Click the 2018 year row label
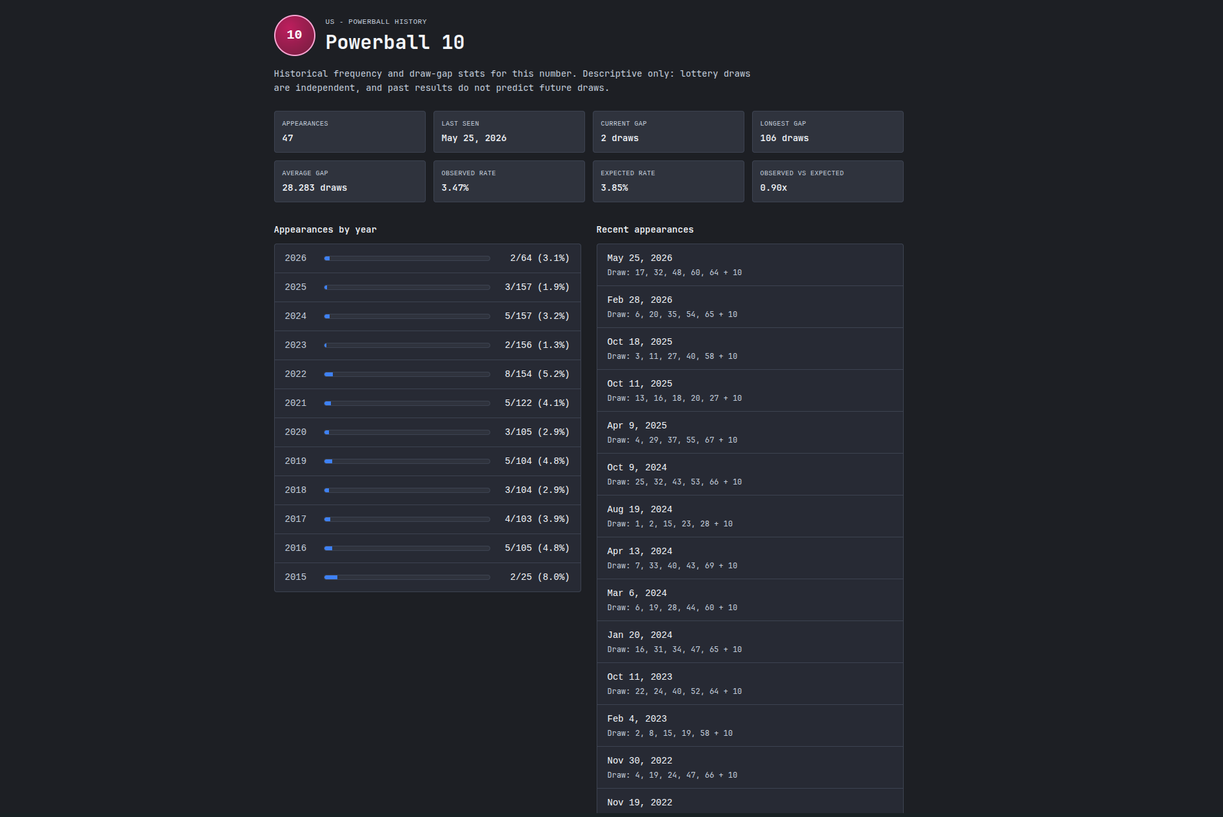Image resolution: width=1223 pixels, height=817 pixels. coord(295,490)
